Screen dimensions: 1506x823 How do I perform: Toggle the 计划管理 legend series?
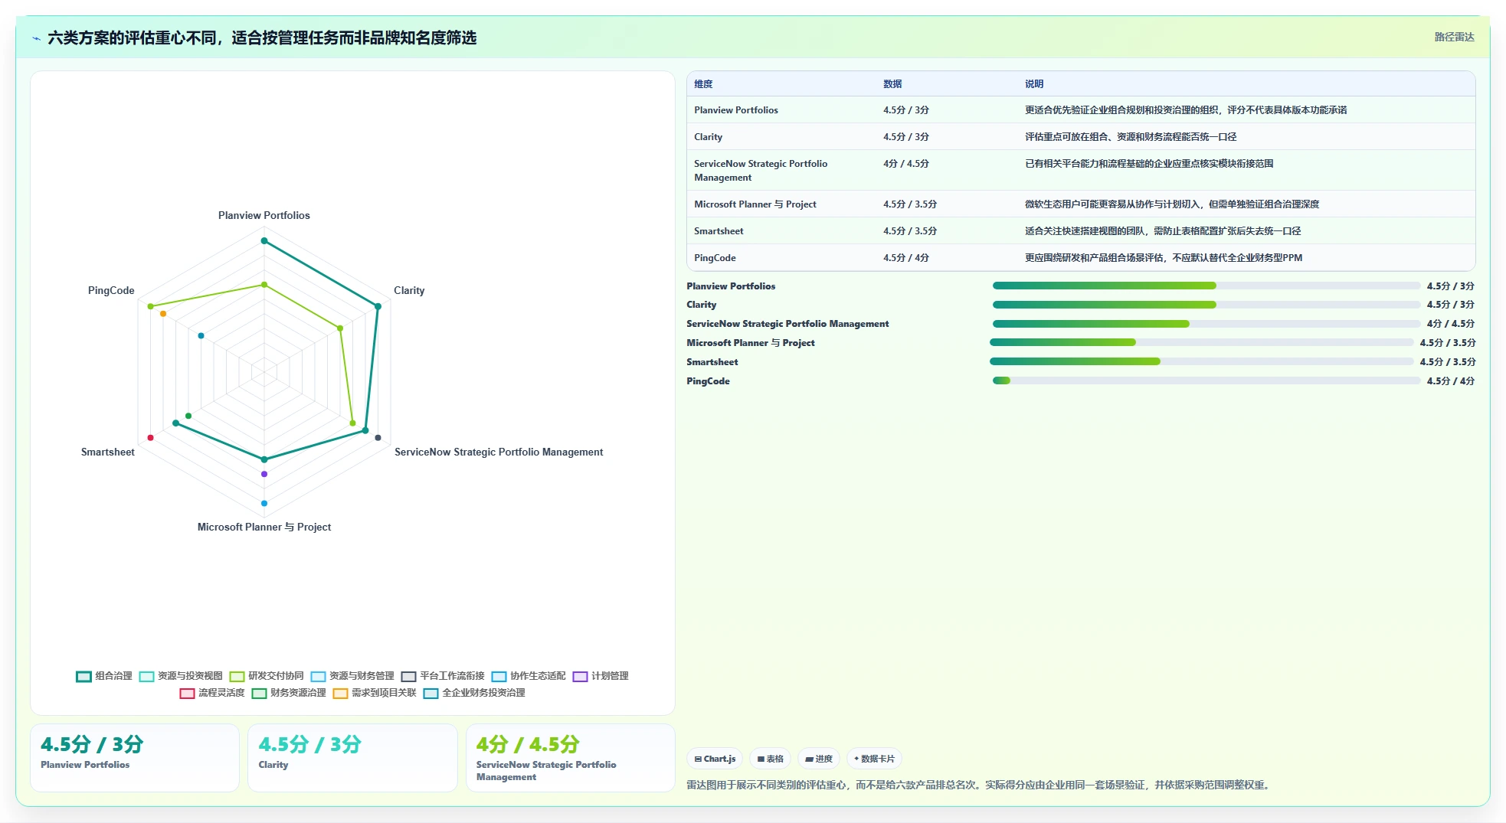(601, 676)
